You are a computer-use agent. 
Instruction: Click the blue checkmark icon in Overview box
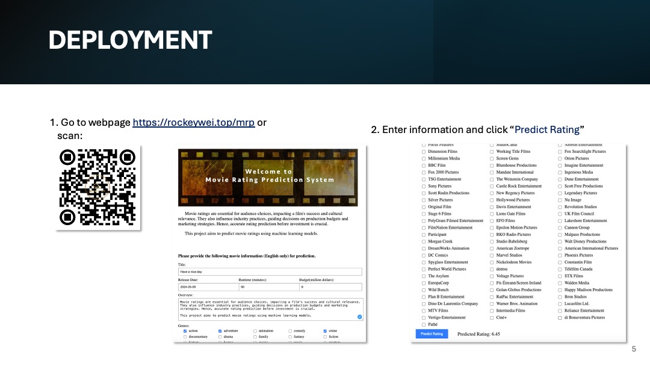(x=359, y=317)
